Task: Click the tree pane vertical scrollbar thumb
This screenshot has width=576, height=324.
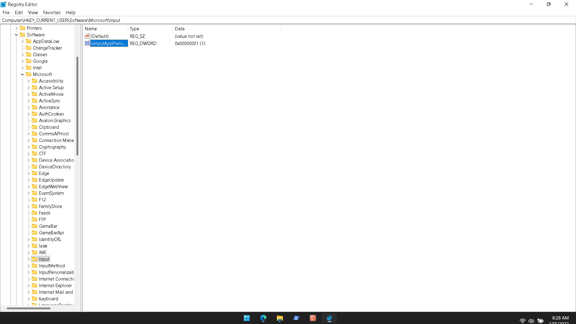Action: (77, 106)
